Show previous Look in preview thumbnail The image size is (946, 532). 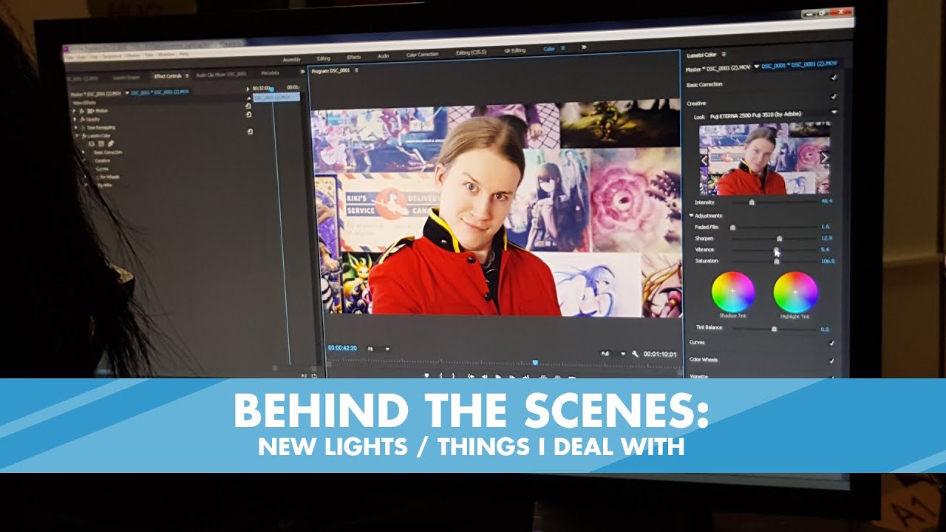[704, 159]
